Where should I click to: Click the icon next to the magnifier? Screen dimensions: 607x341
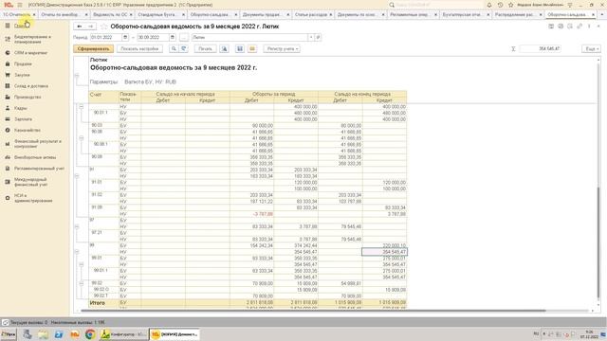pos(183,48)
